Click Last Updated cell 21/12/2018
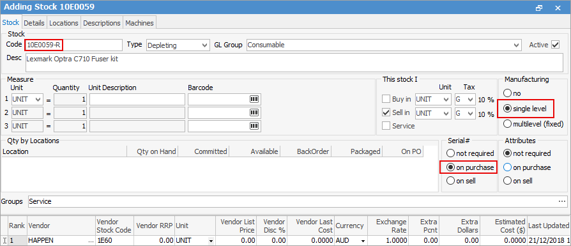The height and width of the screenshot is (246, 571). [x=549, y=241]
